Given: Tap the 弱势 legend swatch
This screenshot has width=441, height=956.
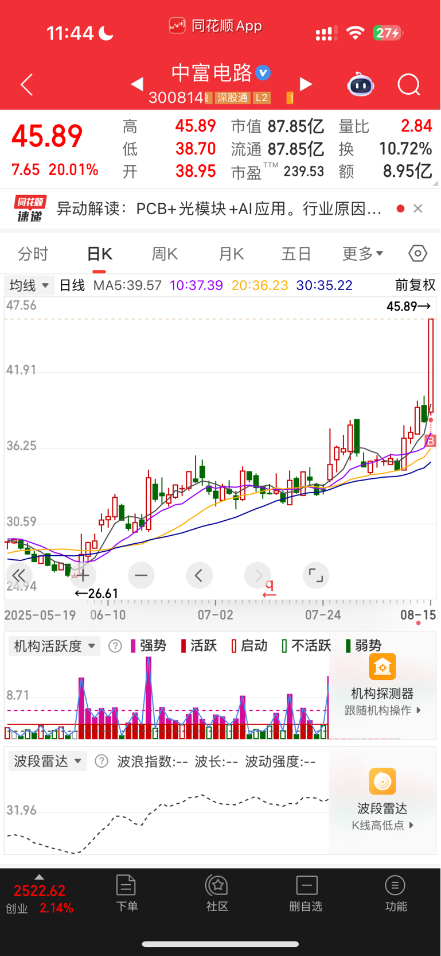Looking at the screenshot, I should tap(348, 646).
